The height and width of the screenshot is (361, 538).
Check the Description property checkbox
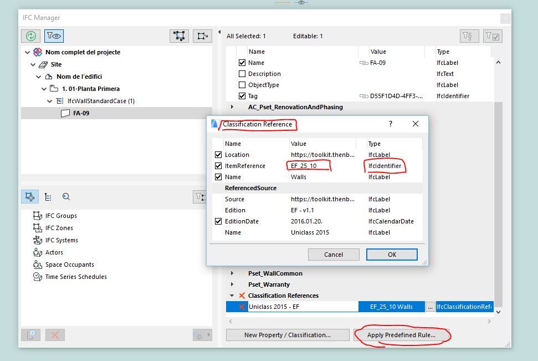242,74
